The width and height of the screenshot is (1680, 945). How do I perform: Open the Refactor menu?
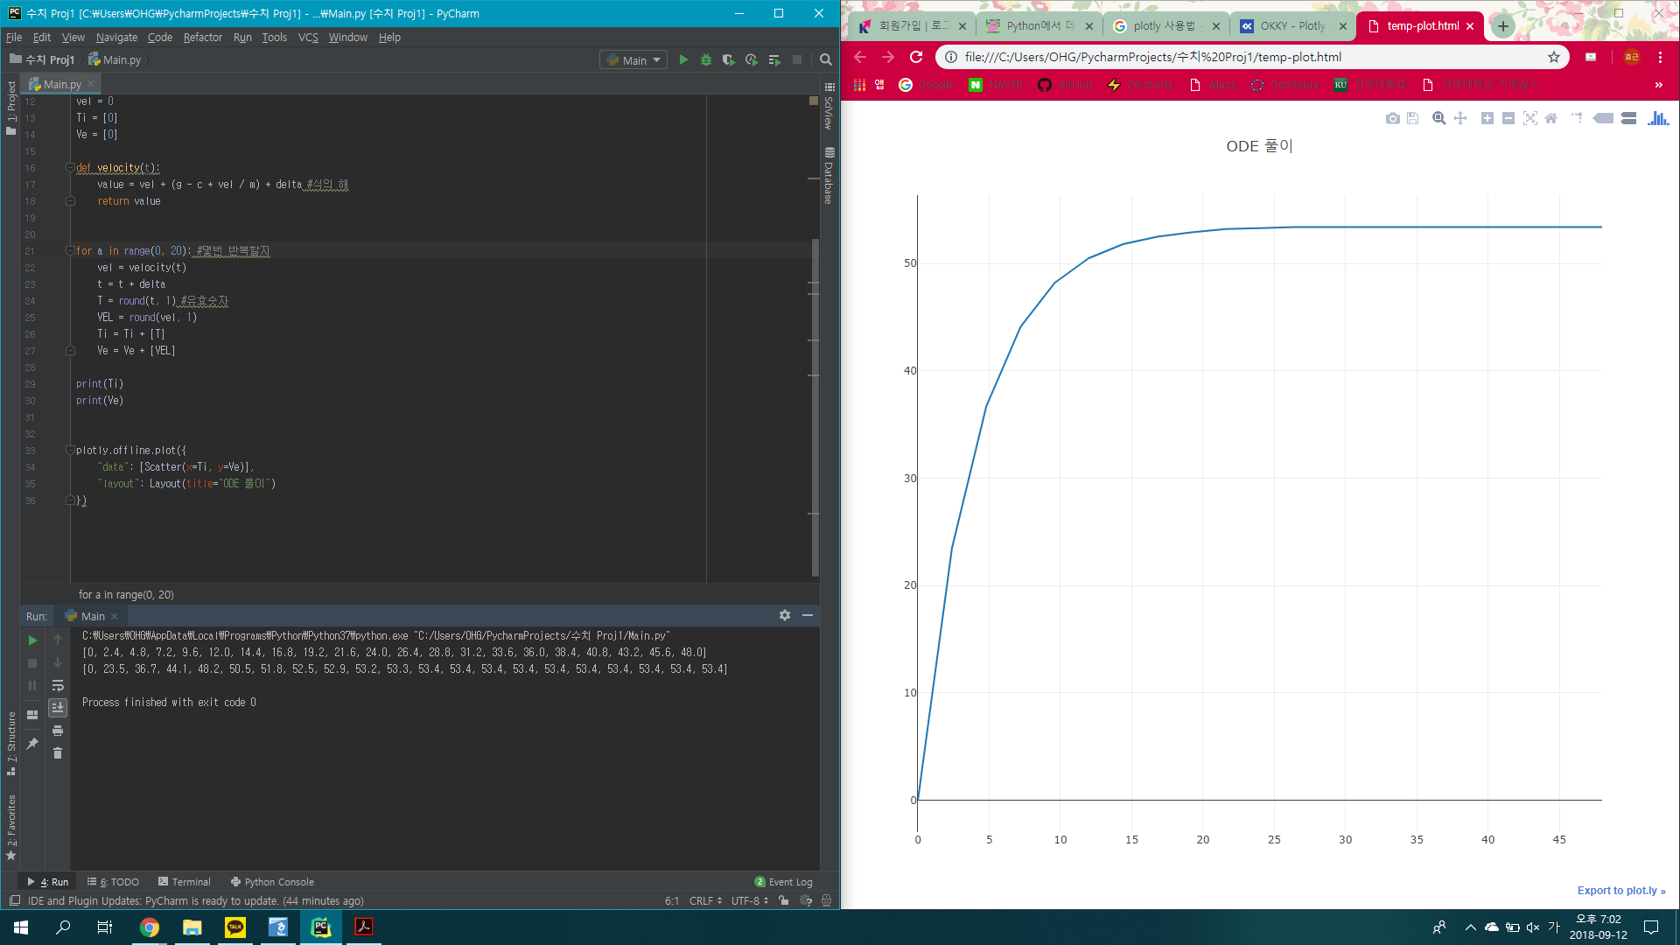pos(202,37)
